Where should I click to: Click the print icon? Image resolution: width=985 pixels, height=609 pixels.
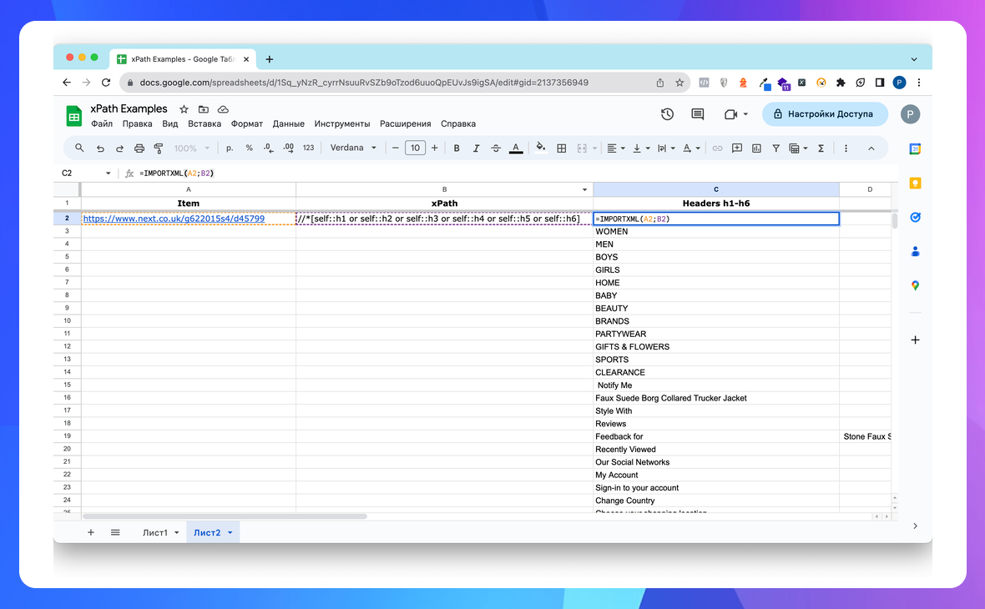(139, 148)
